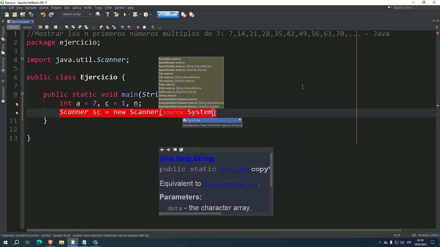Switch to the Source view button

coord(13,27)
